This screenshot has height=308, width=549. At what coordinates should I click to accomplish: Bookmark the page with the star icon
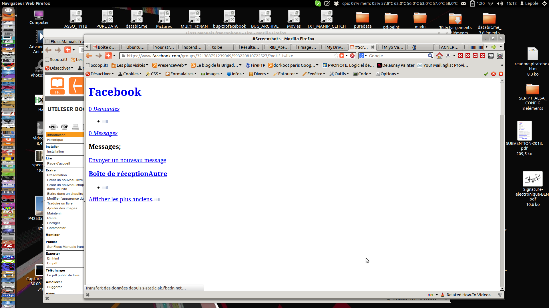tap(336, 56)
